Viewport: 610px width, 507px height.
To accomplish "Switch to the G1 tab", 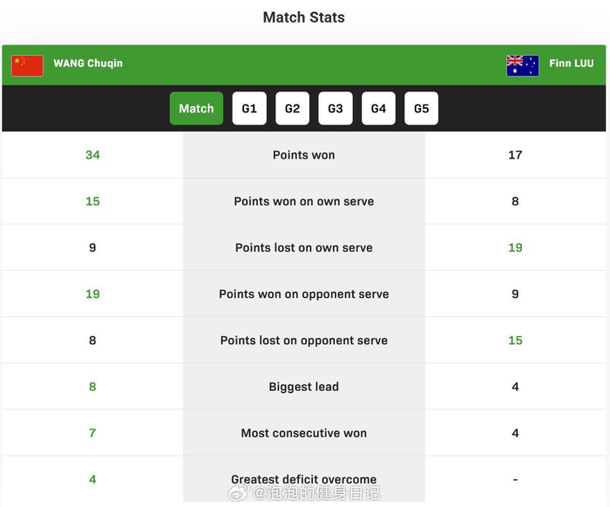I will tap(249, 109).
